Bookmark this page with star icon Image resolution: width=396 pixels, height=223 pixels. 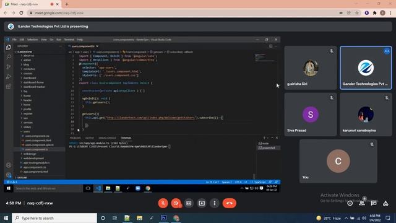pos(357,13)
